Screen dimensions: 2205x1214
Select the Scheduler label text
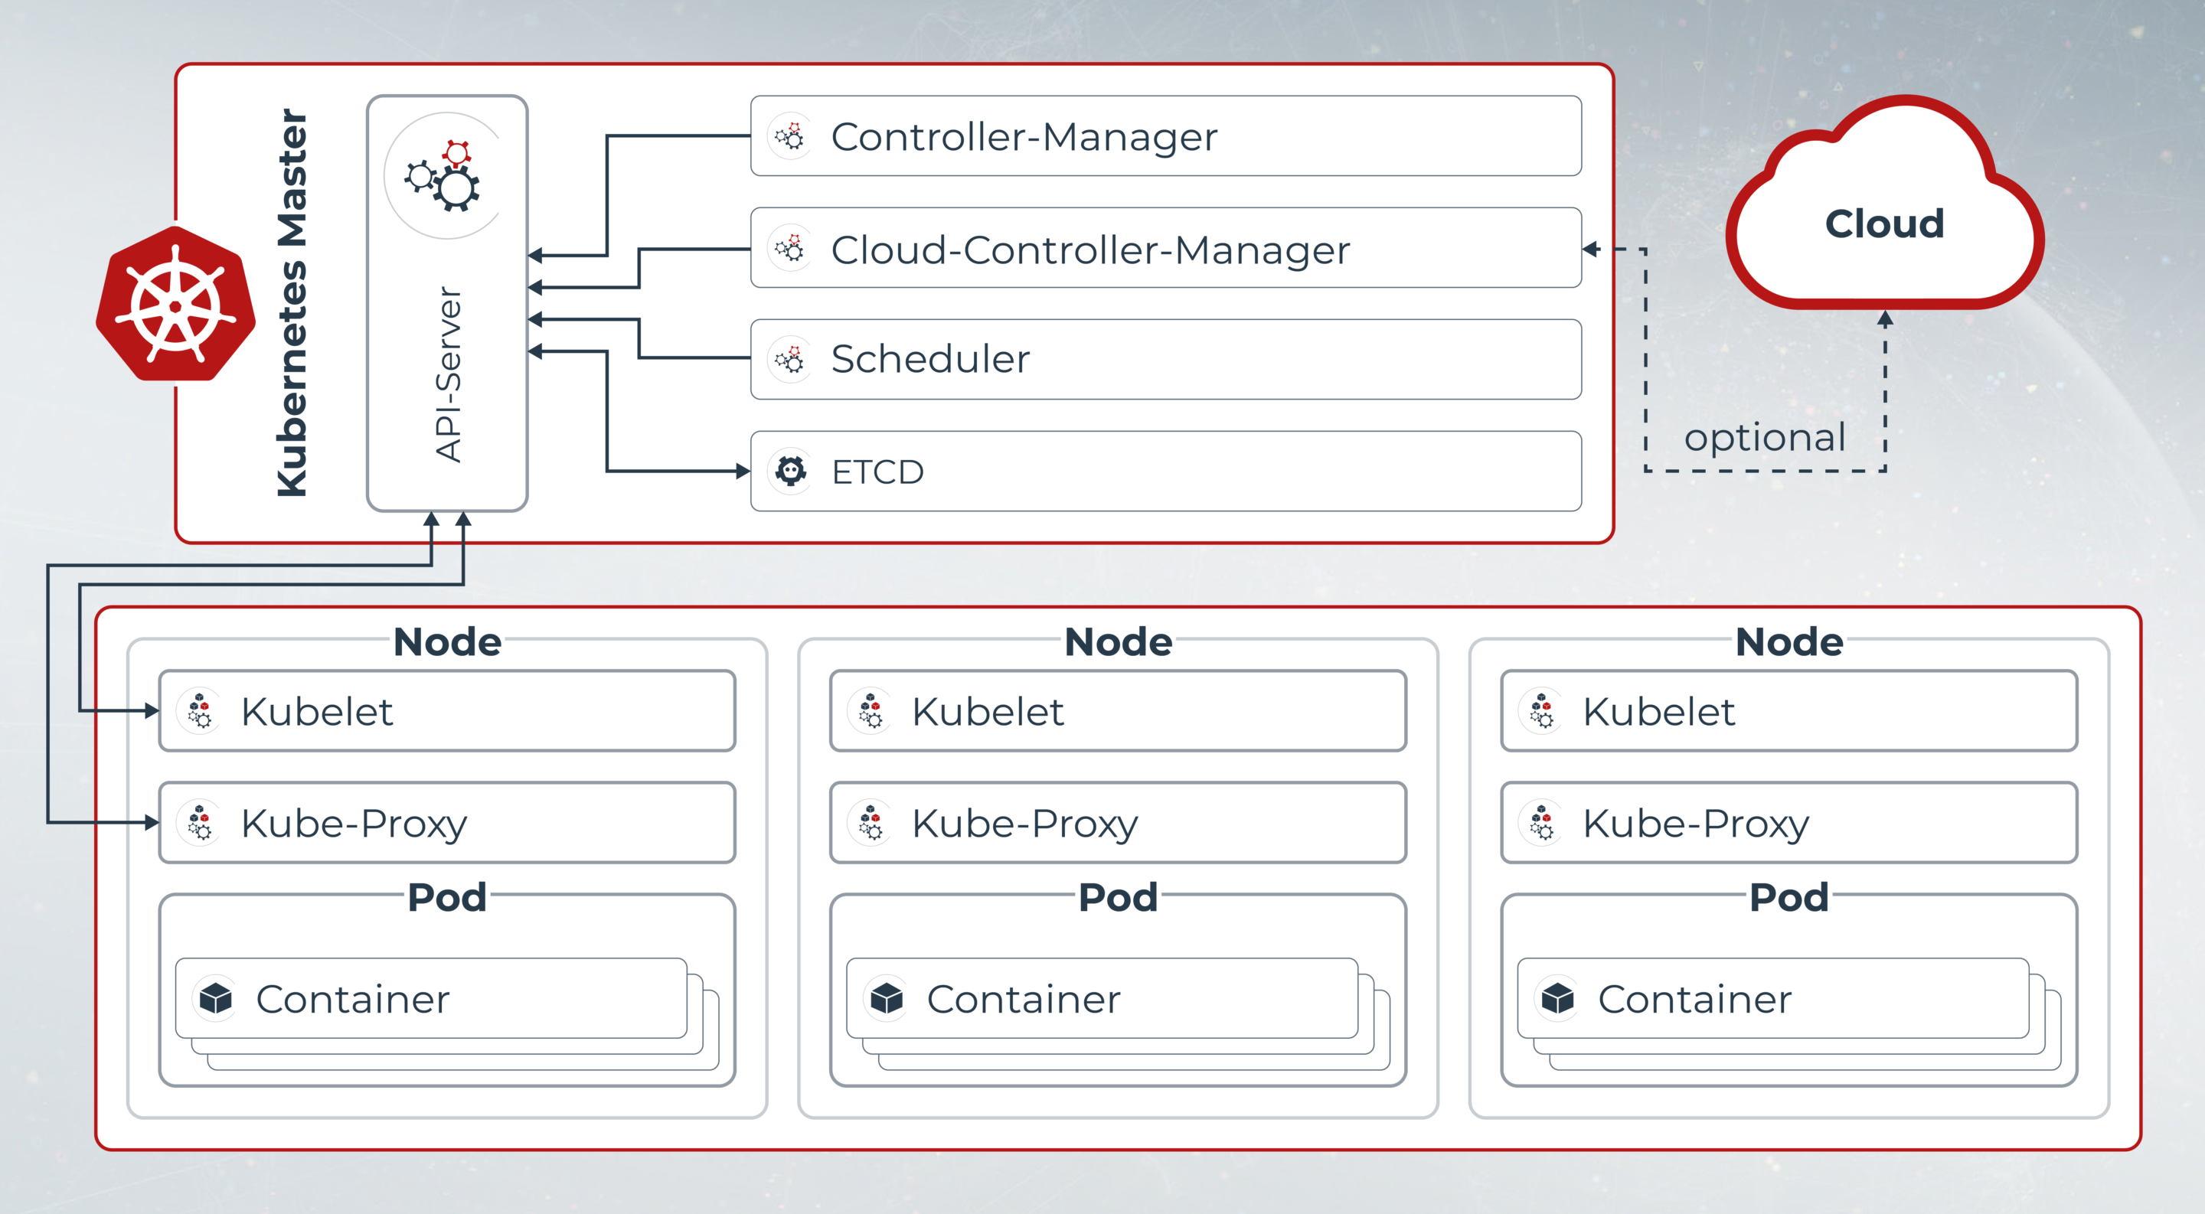(x=930, y=359)
